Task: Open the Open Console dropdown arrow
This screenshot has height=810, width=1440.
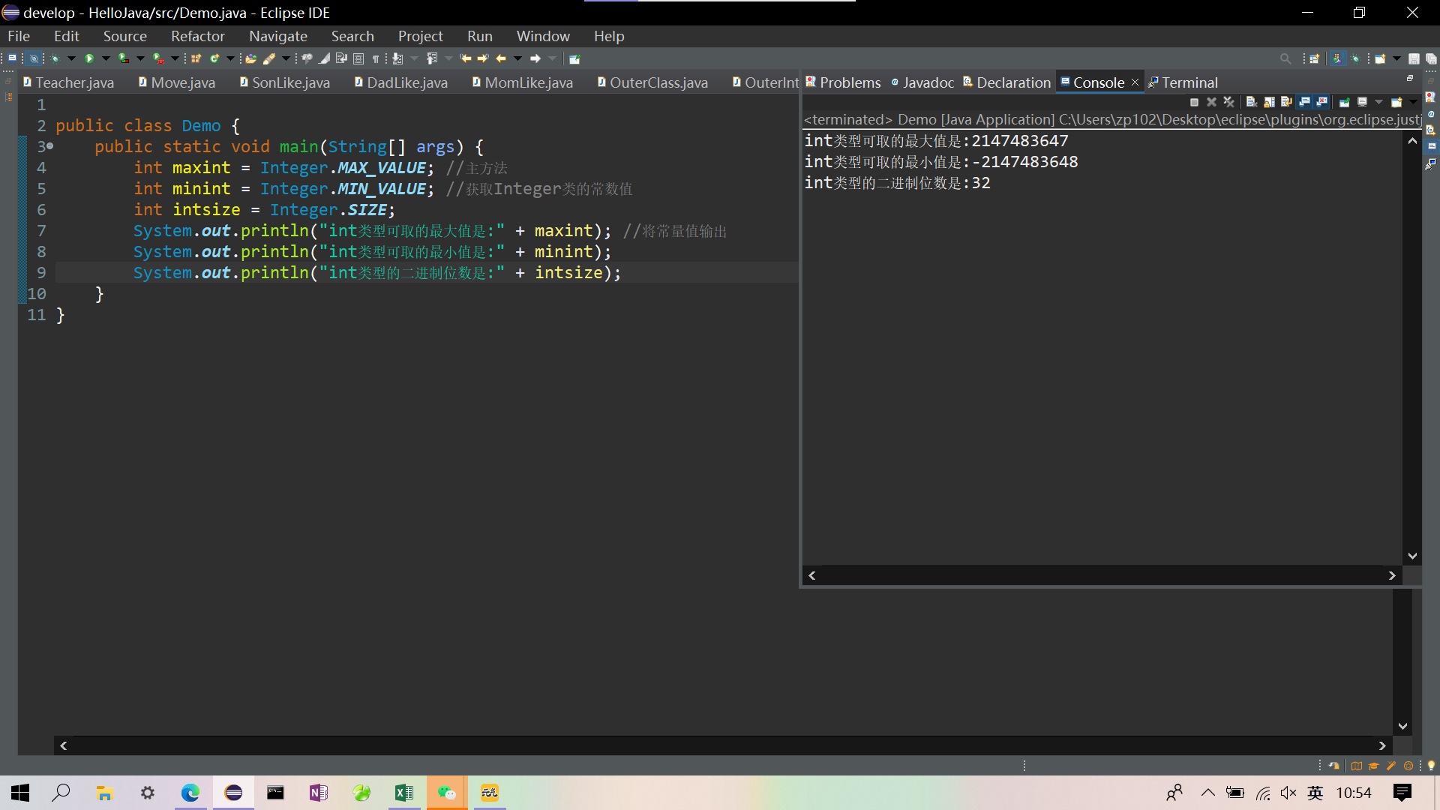Action: tap(1413, 102)
